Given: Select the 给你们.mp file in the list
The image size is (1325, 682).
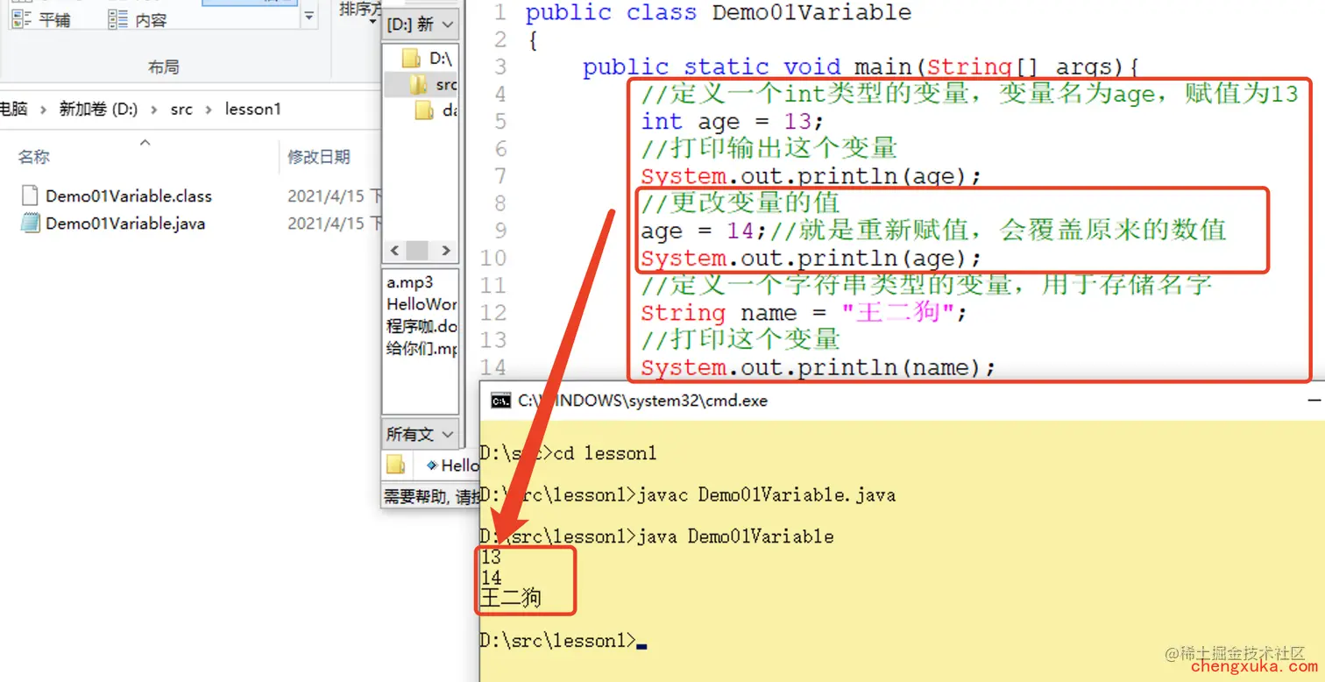Looking at the screenshot, I should tap(422, 348).
